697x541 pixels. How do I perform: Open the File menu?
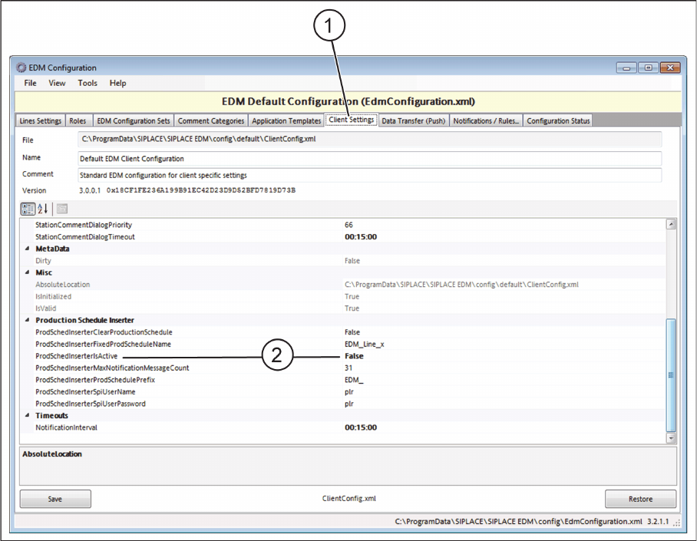(x=30, y=83)
